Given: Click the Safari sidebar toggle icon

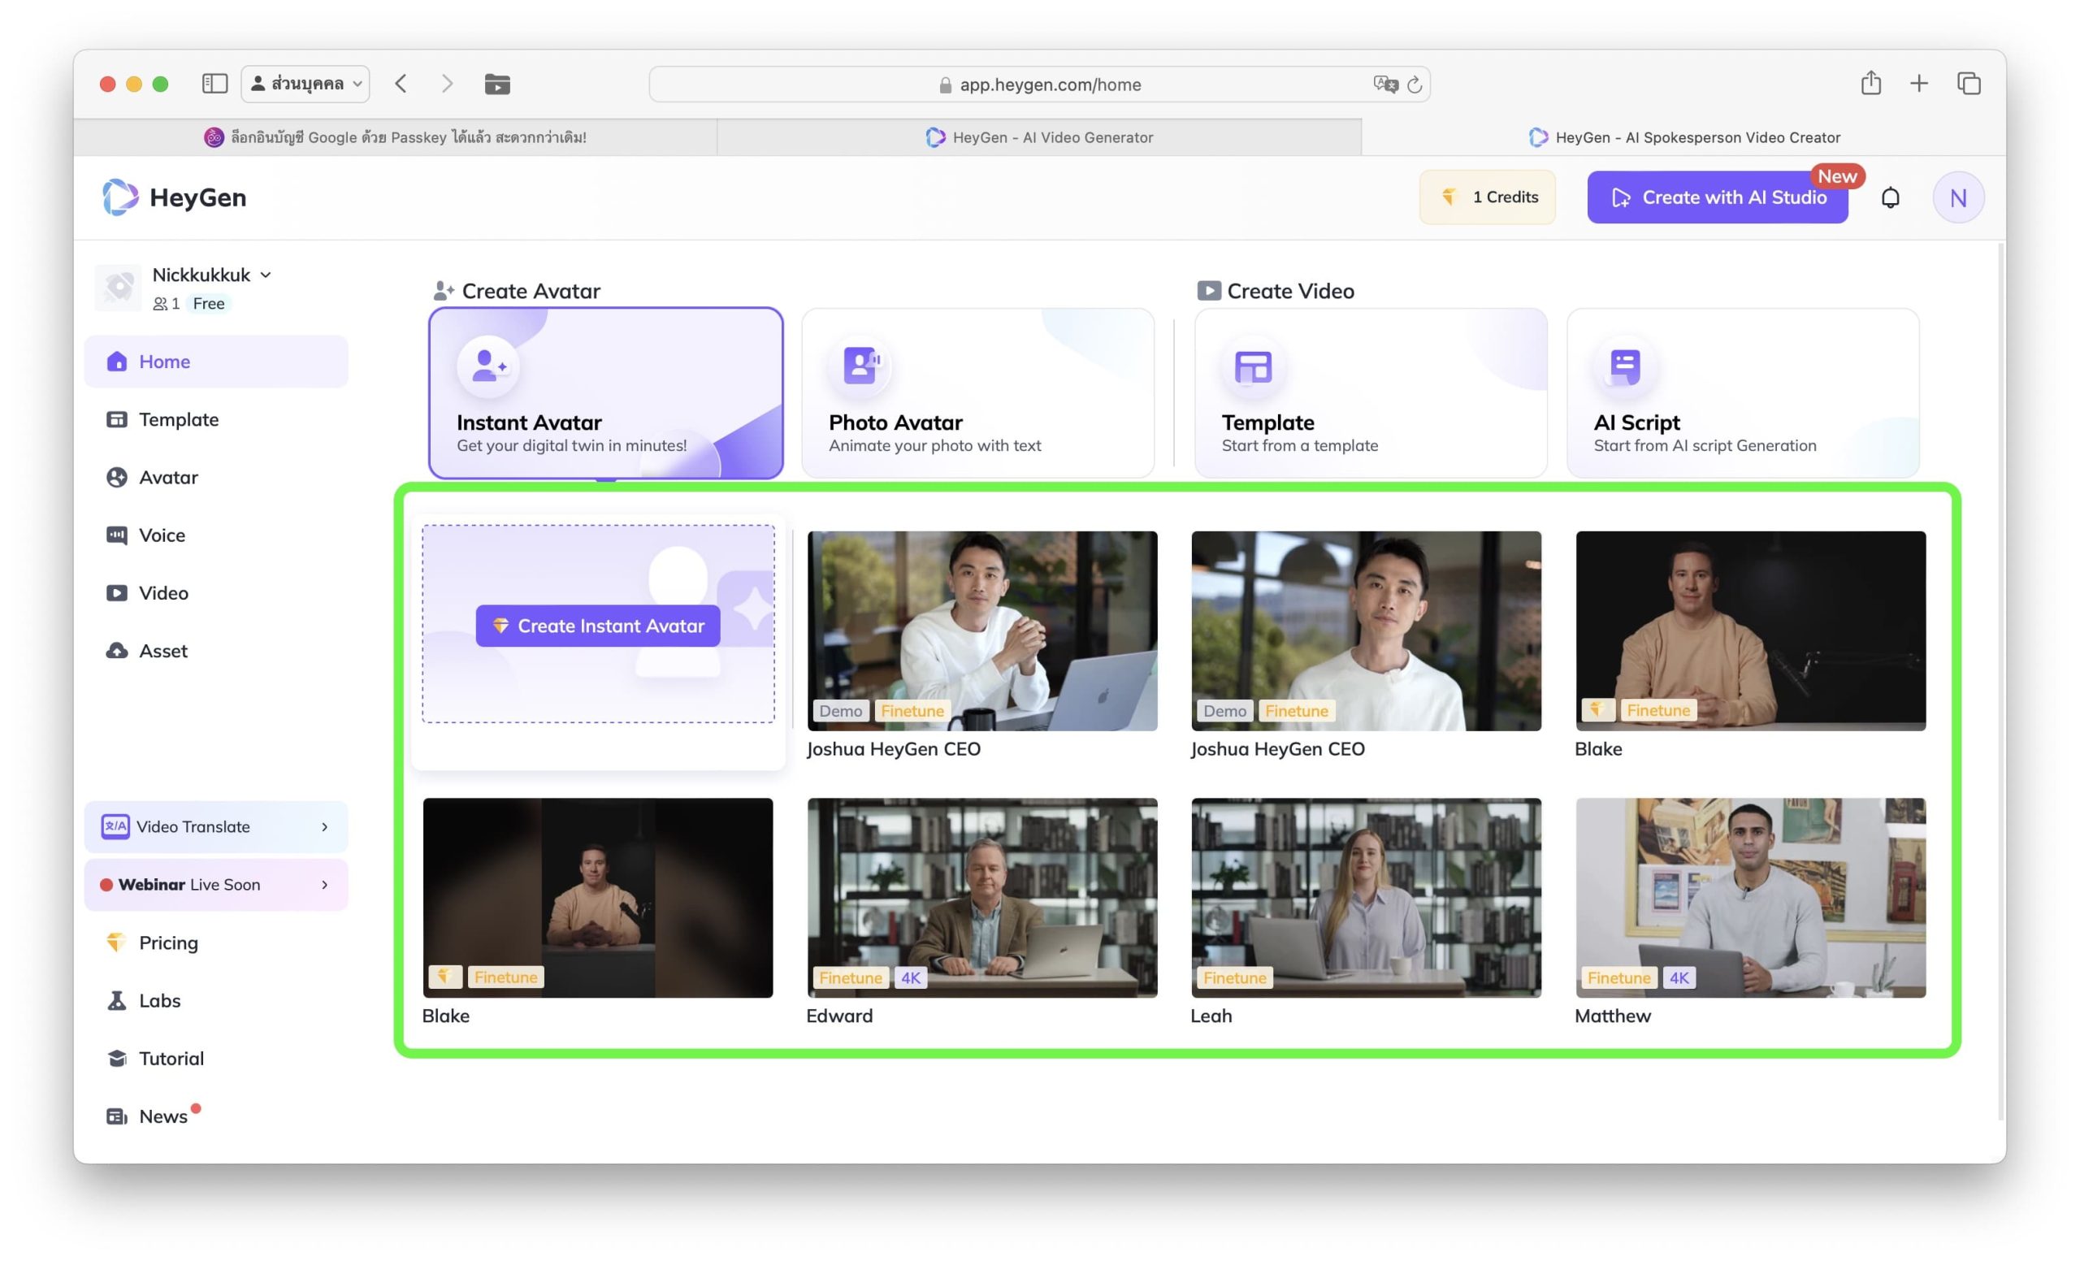Looking at the screenshot, I should (214, 84).
